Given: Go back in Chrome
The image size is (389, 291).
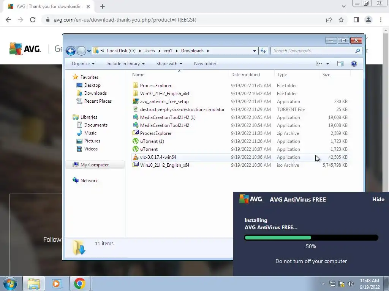Looking at the screenshot, I should click(8, 20).
